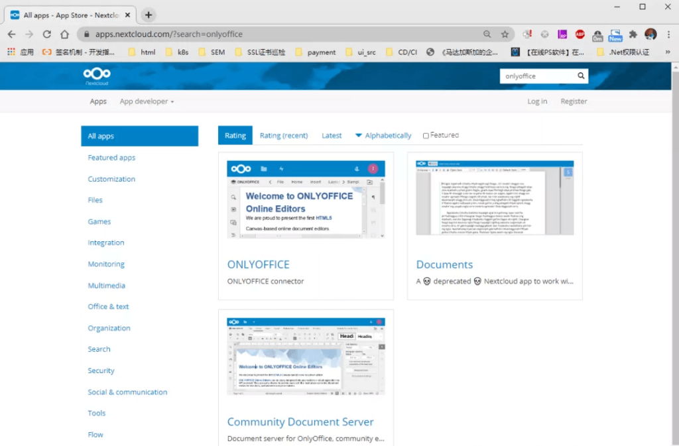Viewport: 679px width, 446px height.
Task: Click the Log in link
Action: click(x=537, y=101)
